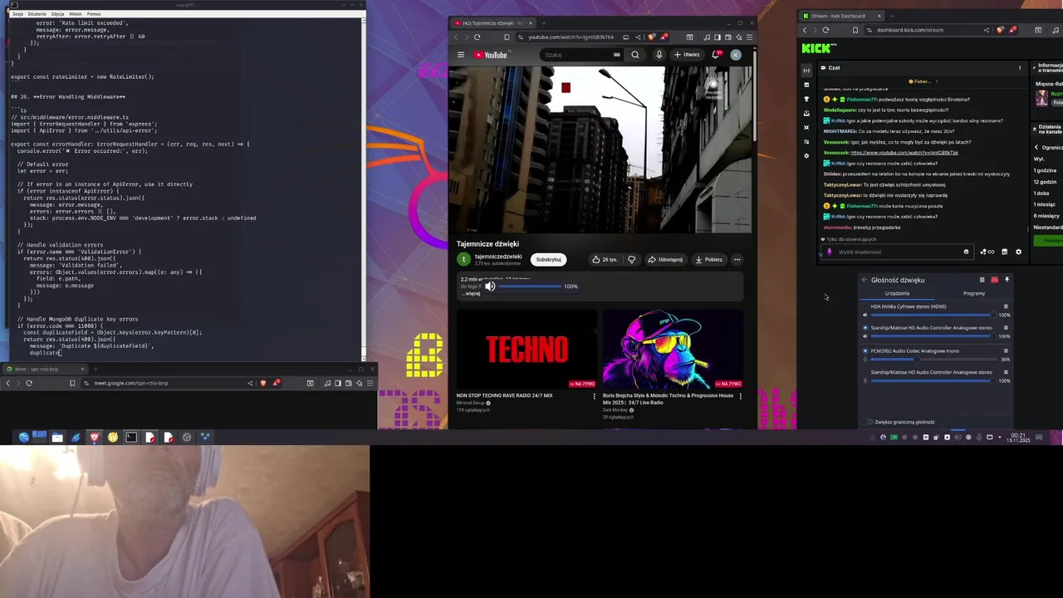
Task: Start YouTube search with magnifier icon
Action: click(x=635, y=55)
